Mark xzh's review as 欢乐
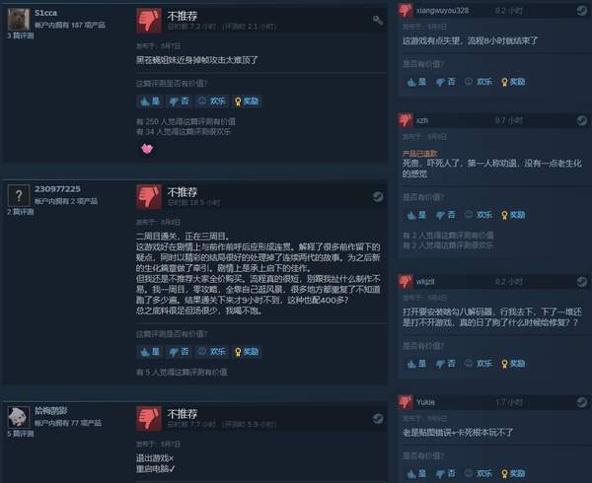Screen dimensions: 592x483 click(479, 215)
